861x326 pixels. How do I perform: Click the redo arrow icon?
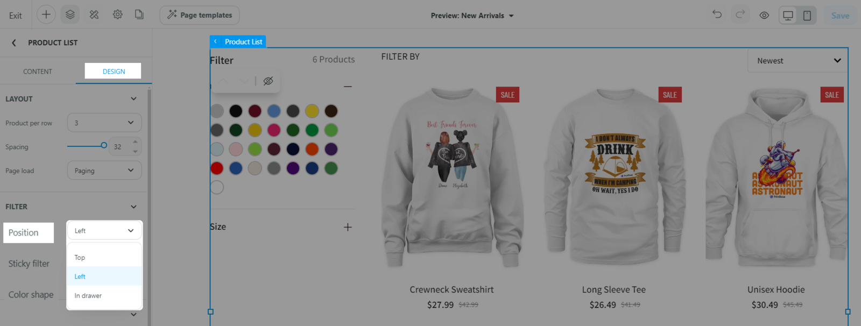(x=740, y=15)
